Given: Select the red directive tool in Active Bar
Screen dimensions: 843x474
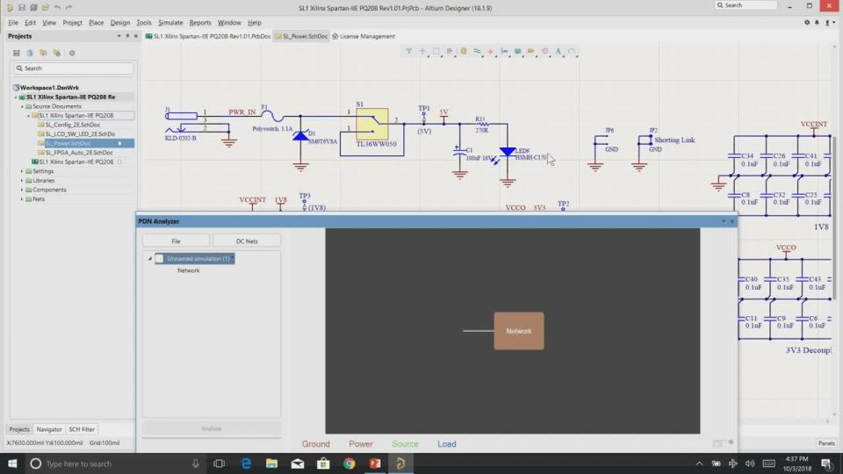Looking at the screenshot, I should click(544, 51).
